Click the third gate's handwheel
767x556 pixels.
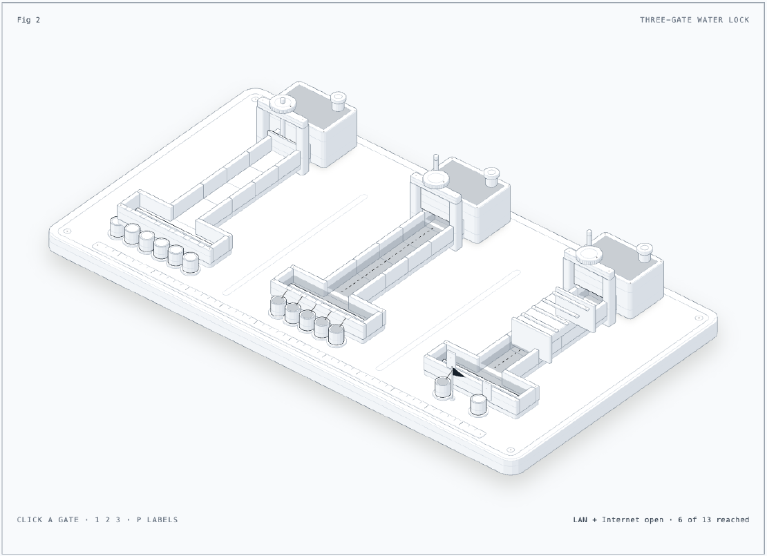(x=589, y=255)
